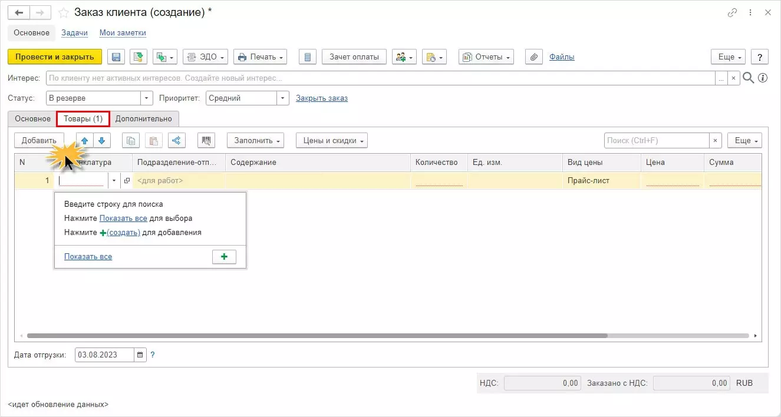Image resolution: width=781 pixels, height=417 pixels.
Task: Click the open-item icon in the Номенклатура cell
Action: coord(127,181)
